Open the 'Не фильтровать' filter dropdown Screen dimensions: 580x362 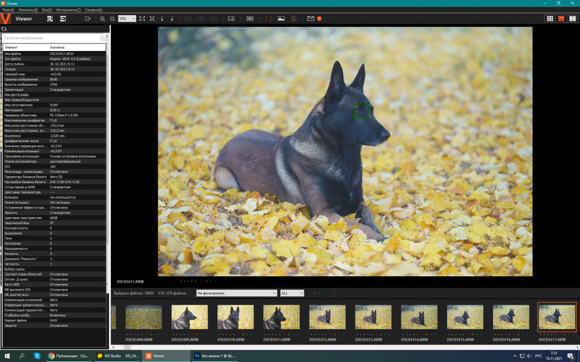coord(237,293)
